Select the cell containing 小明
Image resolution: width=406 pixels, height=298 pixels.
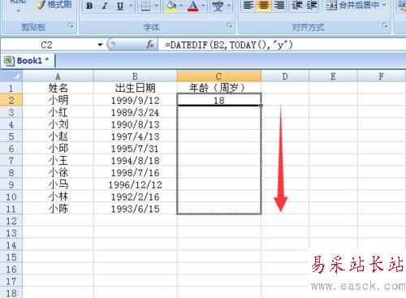[x=58, y=101]
